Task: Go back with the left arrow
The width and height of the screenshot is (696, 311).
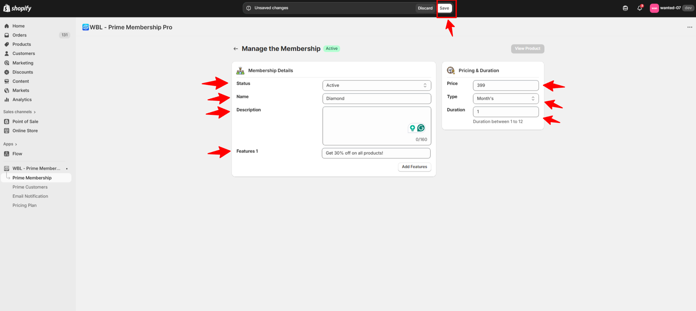Action: pyautogui.click(x=236, y=49)
